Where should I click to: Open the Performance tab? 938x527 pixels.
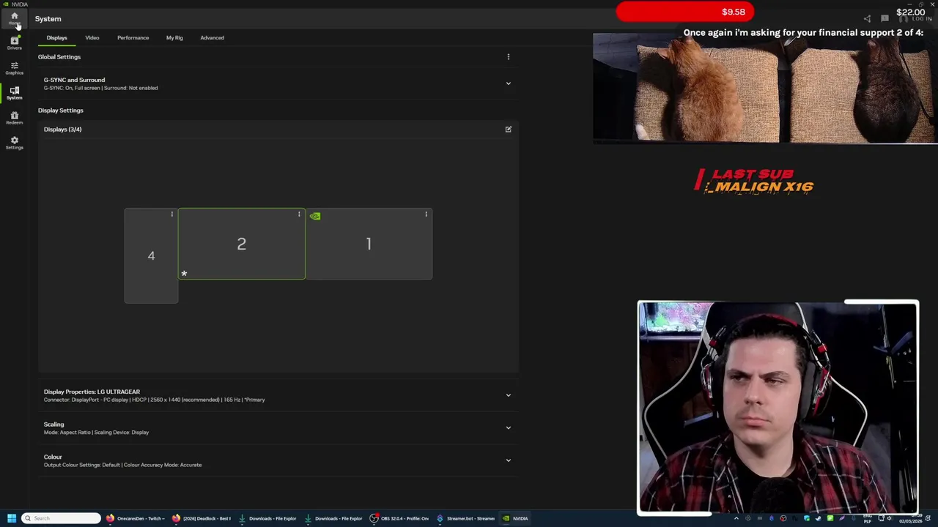(133, 37)
